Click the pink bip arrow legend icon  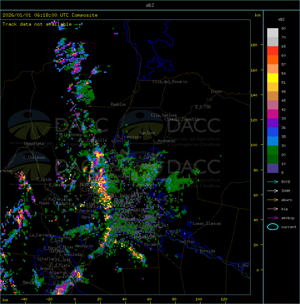(x=273, y=209)
